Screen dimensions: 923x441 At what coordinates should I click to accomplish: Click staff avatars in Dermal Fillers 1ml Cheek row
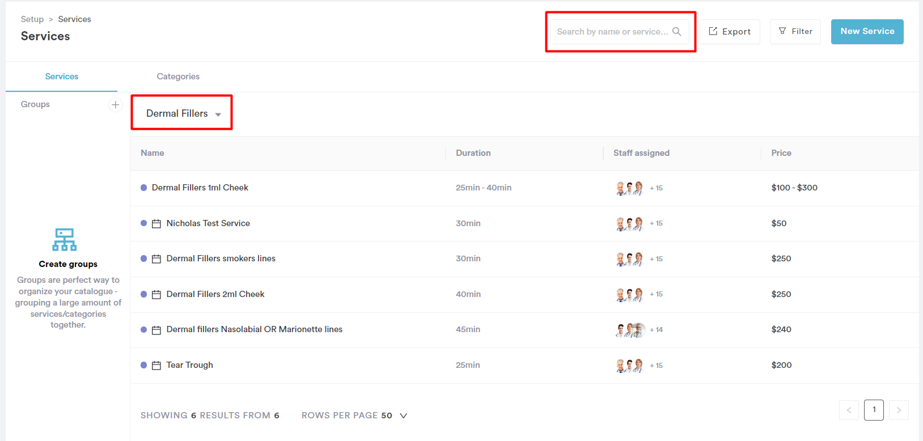coord(630,188)
